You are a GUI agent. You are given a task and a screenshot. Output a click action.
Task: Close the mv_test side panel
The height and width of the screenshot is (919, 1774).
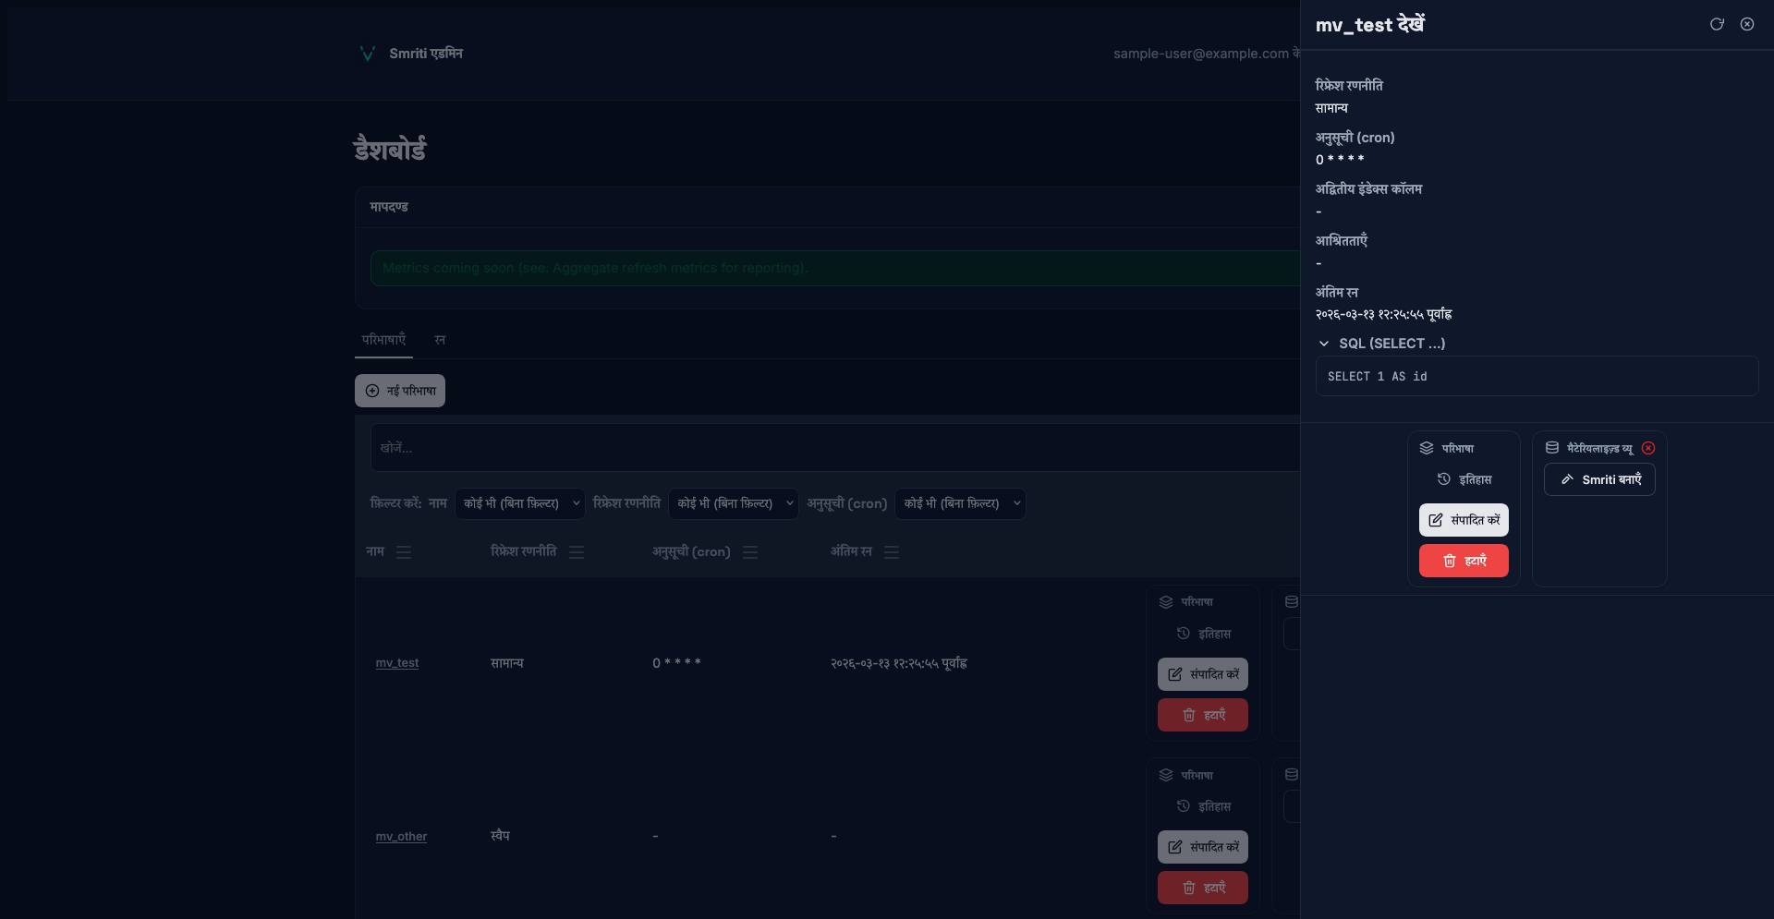1747,24
